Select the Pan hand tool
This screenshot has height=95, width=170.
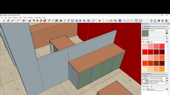click(x=65, y=21)
